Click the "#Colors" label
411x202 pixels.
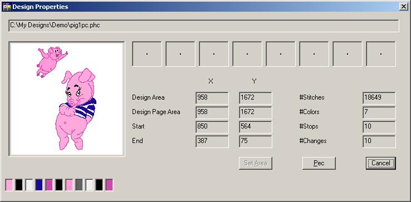[x=309, y=112]
